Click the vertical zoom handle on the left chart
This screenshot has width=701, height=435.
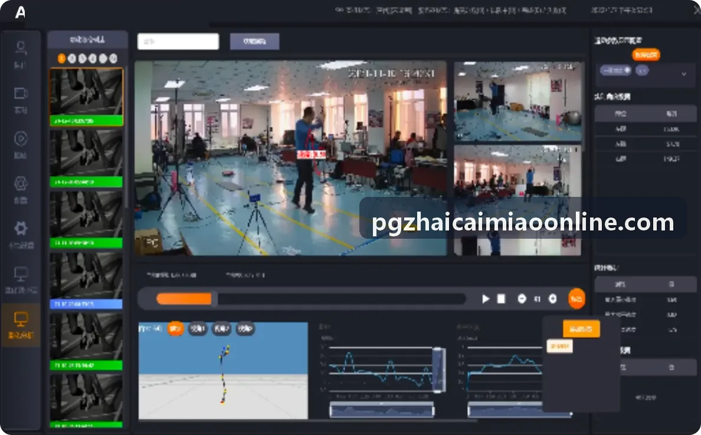pos(438,370)
